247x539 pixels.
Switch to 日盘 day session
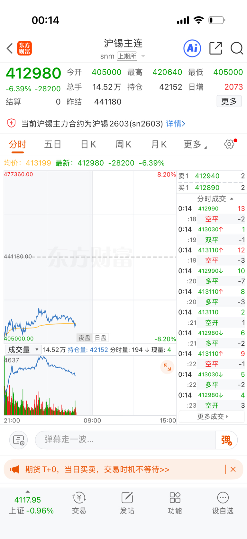point(101,338)
